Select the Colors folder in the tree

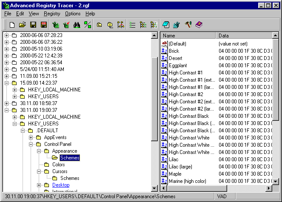(59, 165)
